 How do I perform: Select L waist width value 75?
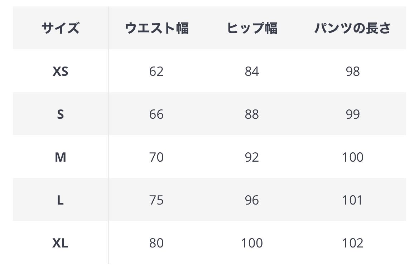click(x=156, y=200)
